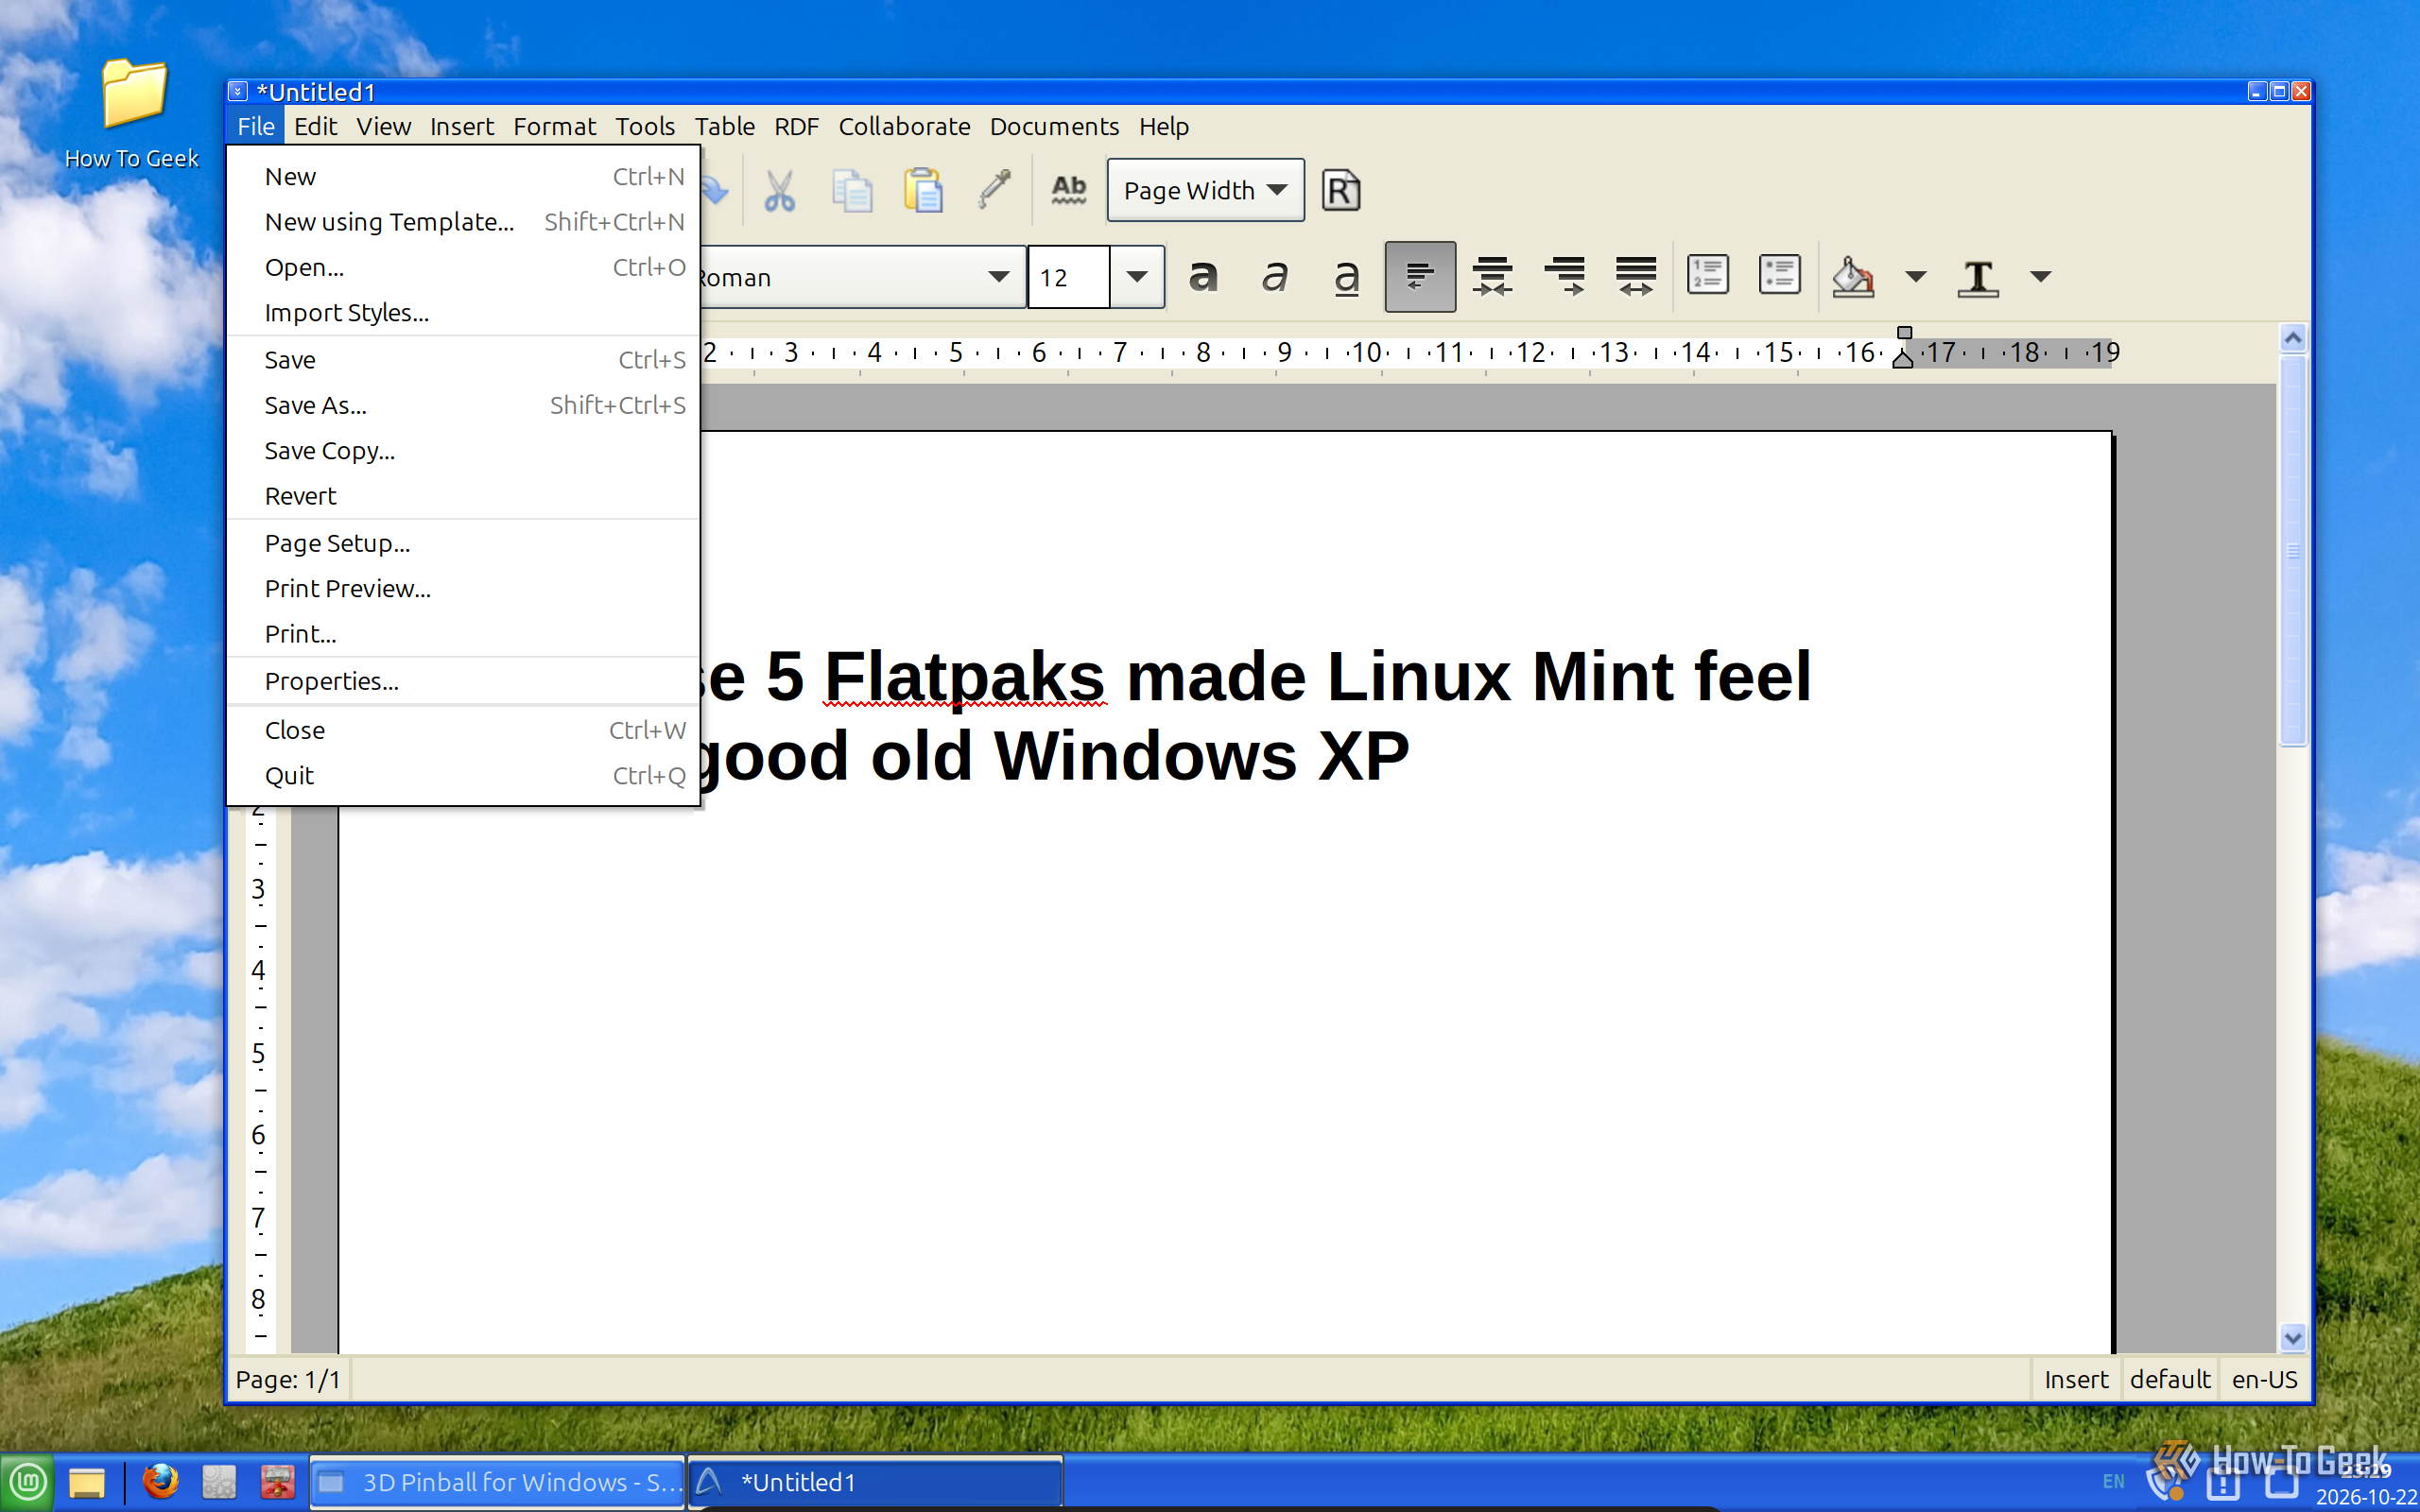Toggle bold text formatting
The width and height of the screenshot is (2420, 1512).
point(1203,276)
